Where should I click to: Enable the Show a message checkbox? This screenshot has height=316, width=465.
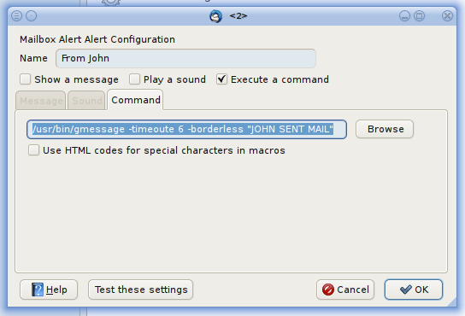(x=25, y=79)
